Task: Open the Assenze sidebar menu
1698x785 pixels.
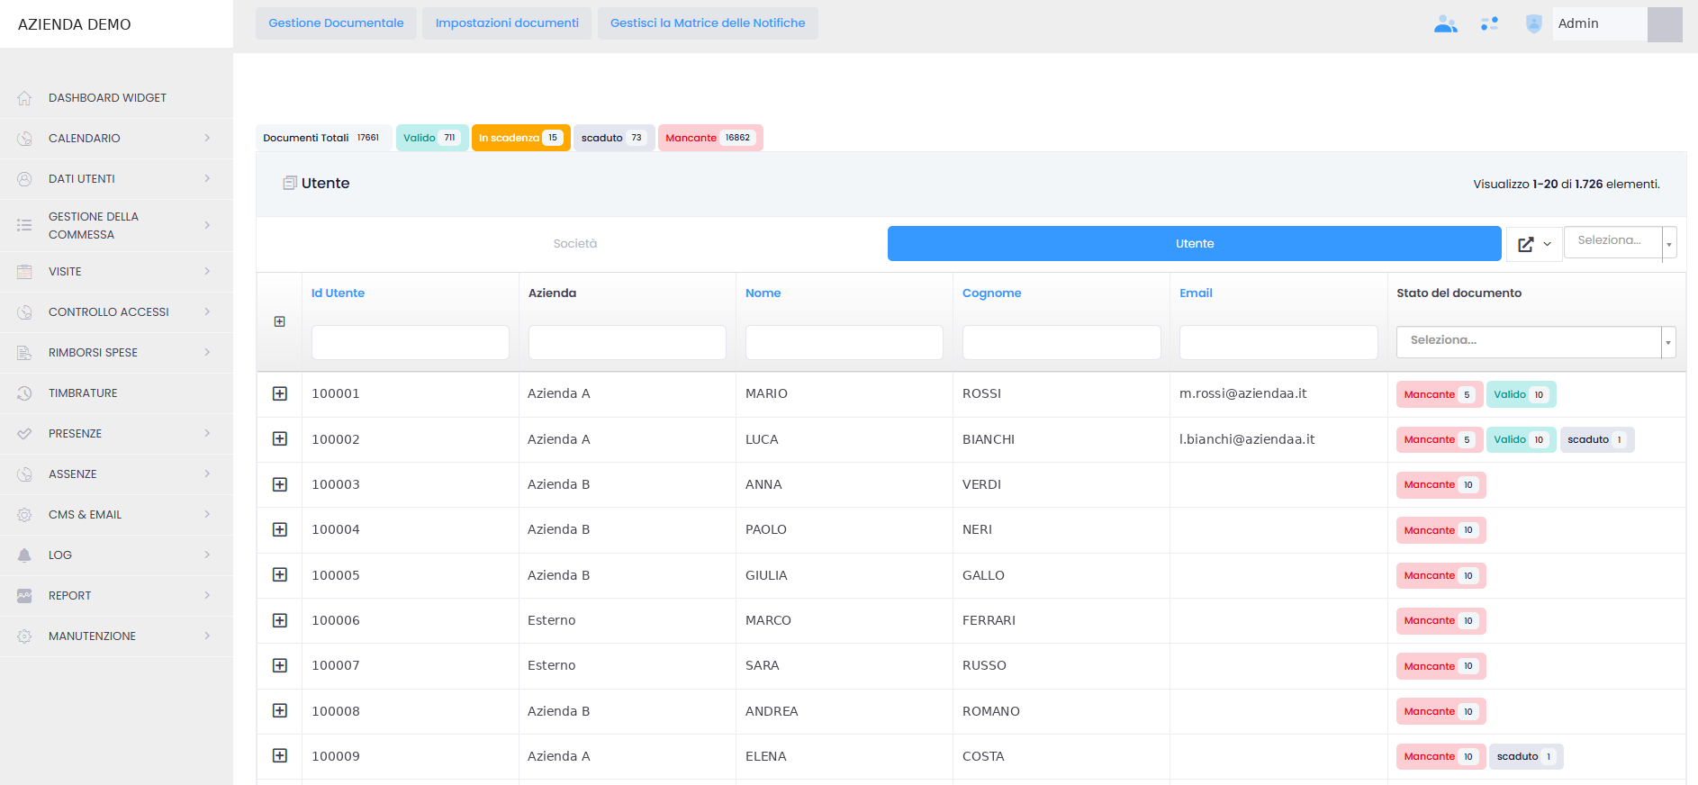Action: (x=116, y=474)
